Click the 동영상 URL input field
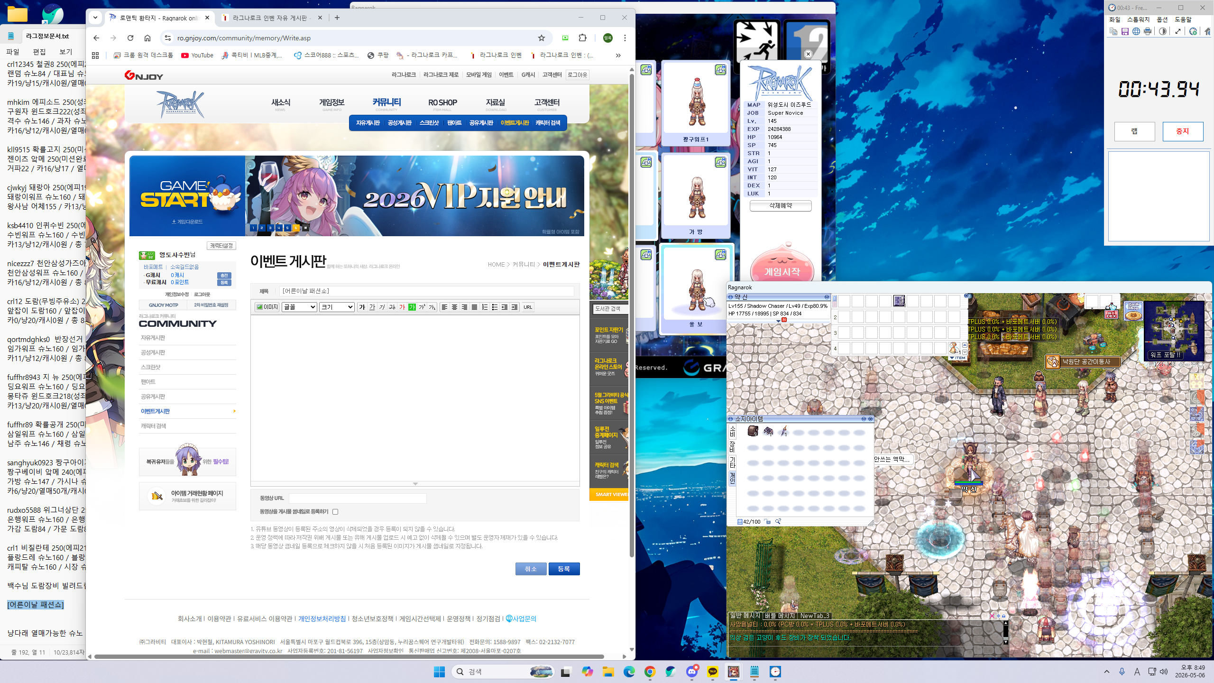This screenshot has width=1214, height=683. pyautogui.click(x=358, y=498)
